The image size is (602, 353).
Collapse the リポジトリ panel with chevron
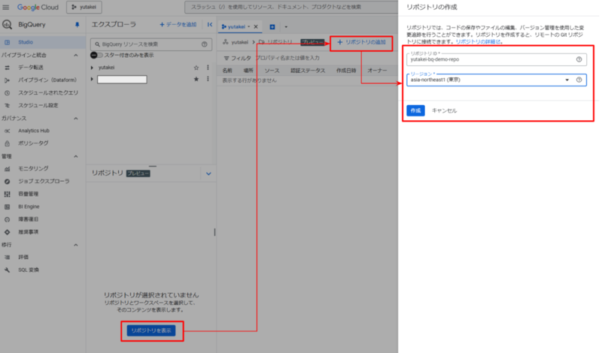tap(208, 173)
